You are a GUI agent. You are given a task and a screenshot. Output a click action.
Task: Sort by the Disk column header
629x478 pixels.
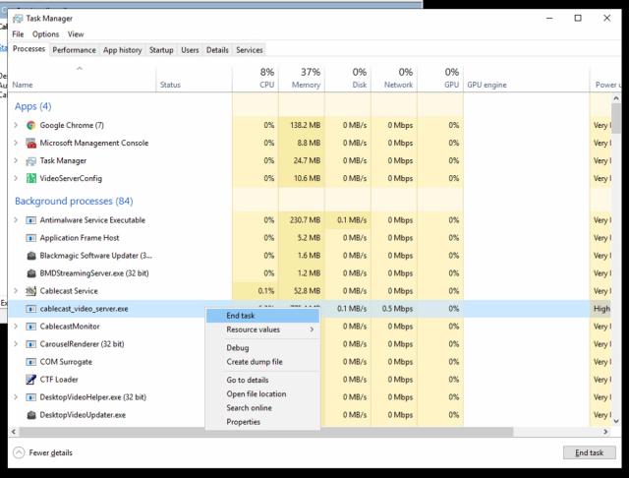tap(348, 79)
